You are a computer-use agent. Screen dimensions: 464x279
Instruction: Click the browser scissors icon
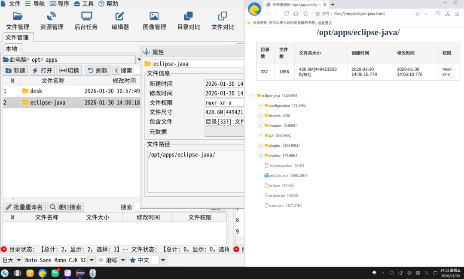click(447, 14)
